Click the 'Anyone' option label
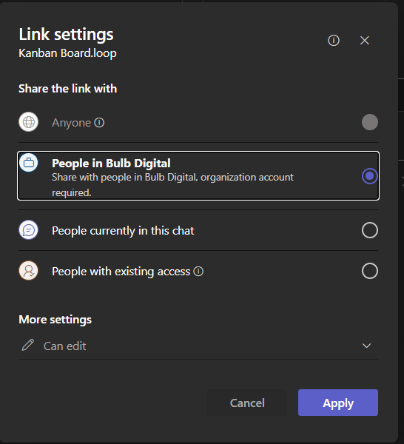This screenshot has height=444, width=404. coord(71,123)
